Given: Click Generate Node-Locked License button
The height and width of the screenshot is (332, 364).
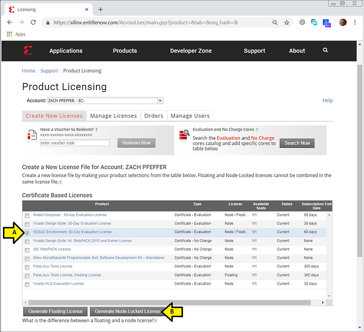Looking at the screenshot, I should point(127,311).
